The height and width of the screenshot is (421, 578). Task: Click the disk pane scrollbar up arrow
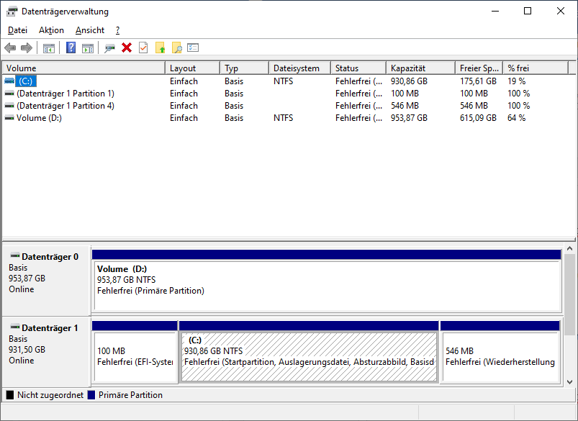tap(569, 249)
